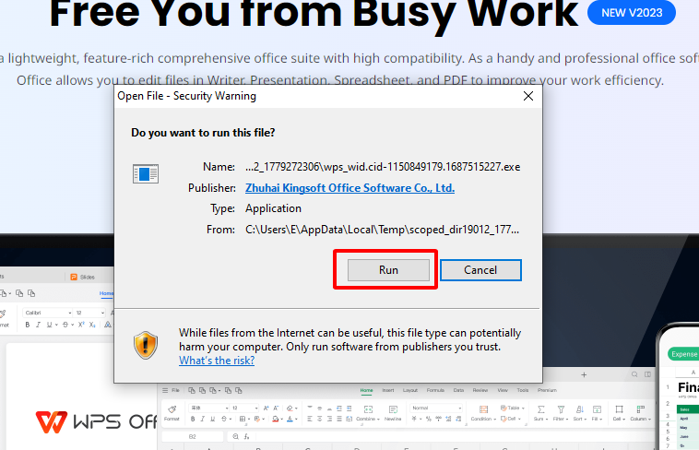Click the WPS Office logo on the document
Viewport: 699px width, 450px height.
96,422
